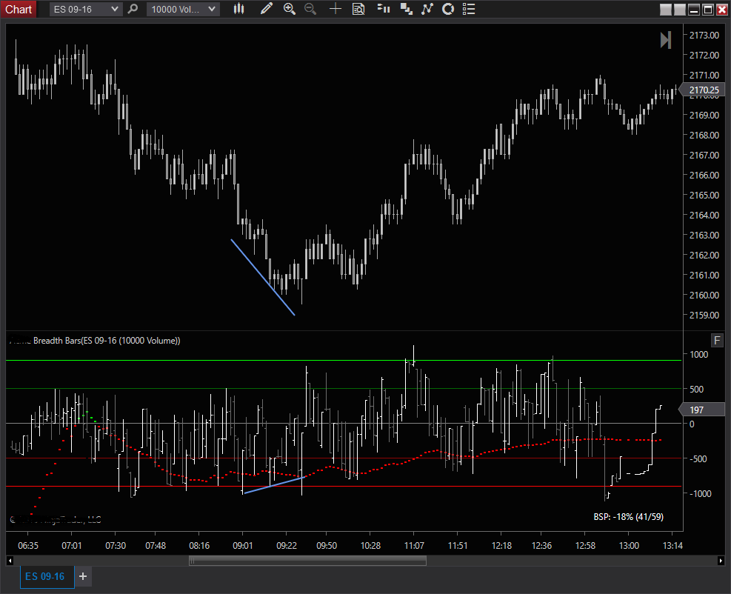Click the F button on Breadth Bars panel
The image size is (731, 594).
(x=716, y=340)
